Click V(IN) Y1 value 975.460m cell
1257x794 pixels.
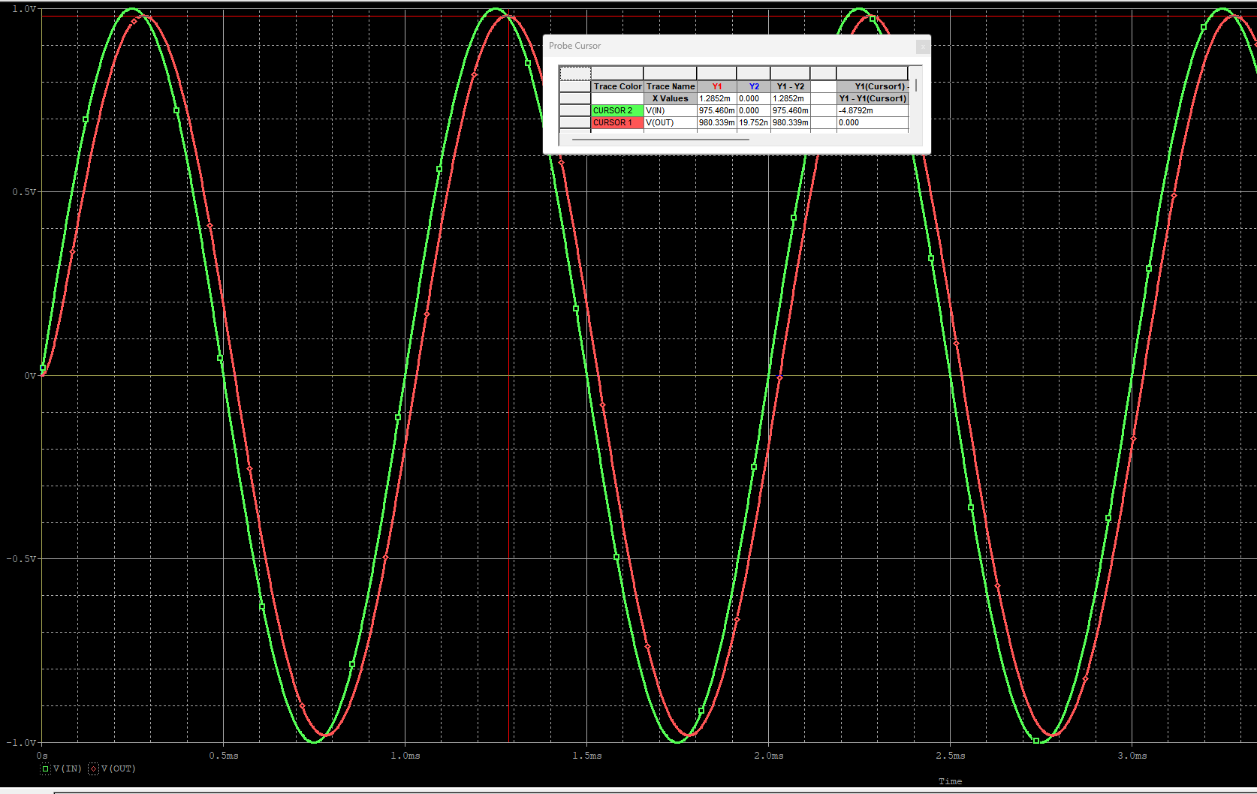click(x=717, y=110)
